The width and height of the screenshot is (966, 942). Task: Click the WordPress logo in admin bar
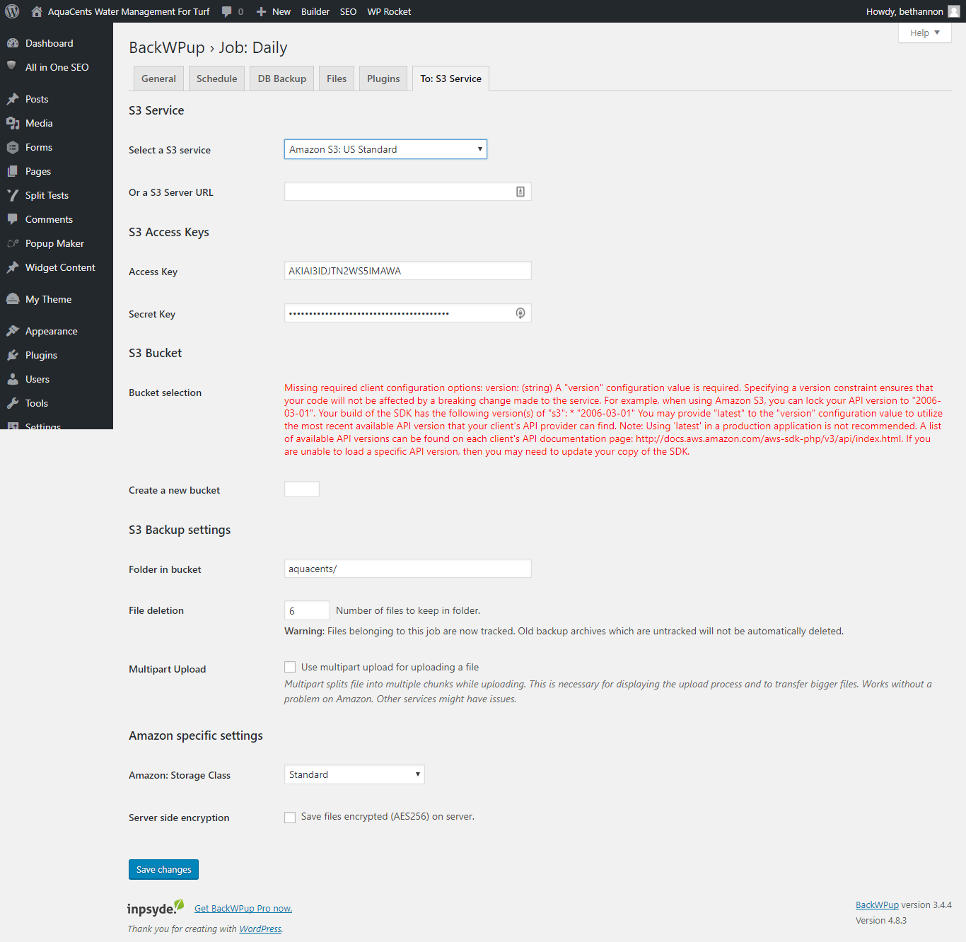(x=12, y=11)
